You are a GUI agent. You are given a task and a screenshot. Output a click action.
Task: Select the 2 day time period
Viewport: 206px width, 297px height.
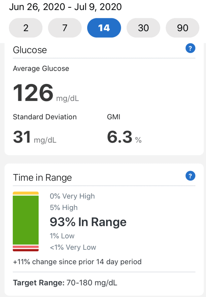tap(25, 28)
